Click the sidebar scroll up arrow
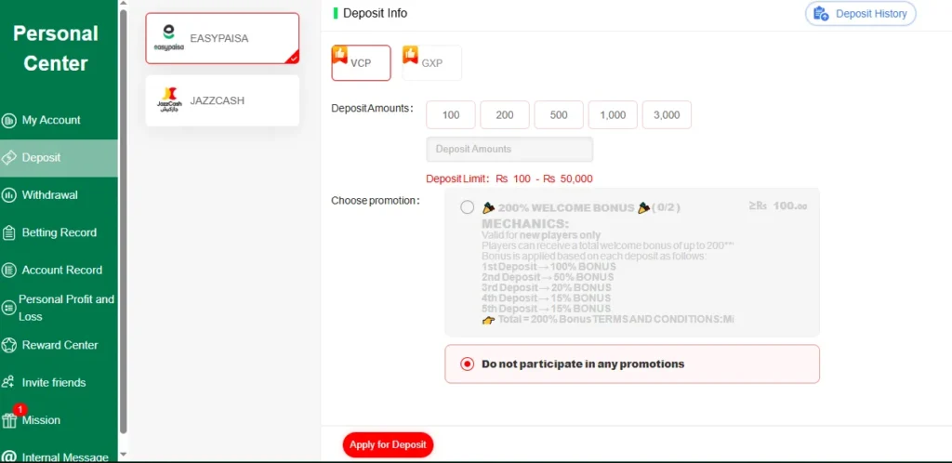 tap(124, 4)
